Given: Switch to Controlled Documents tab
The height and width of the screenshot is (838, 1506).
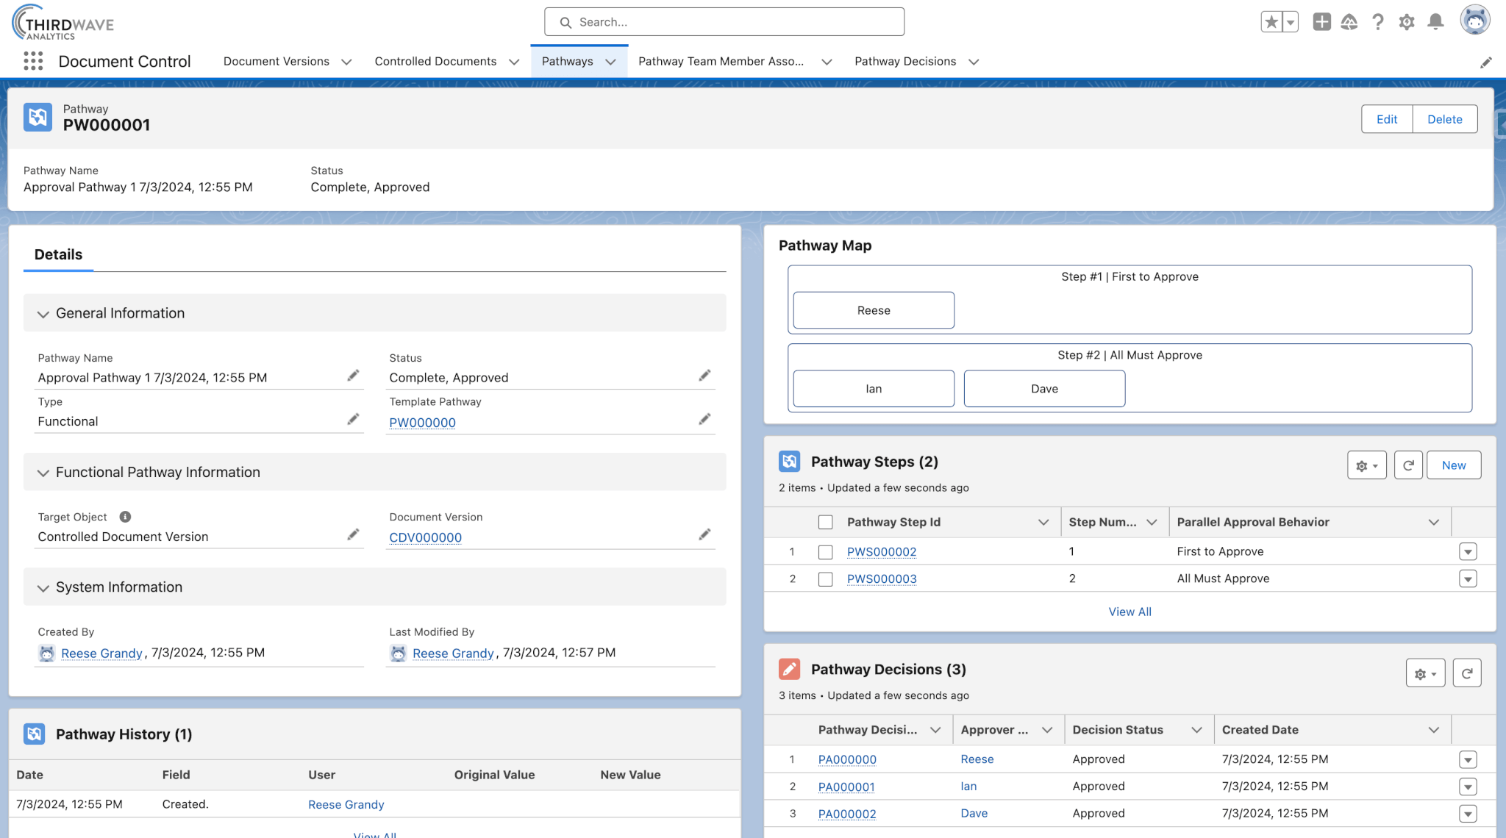Looking at the screenshot, I should [x=435, y=61].
